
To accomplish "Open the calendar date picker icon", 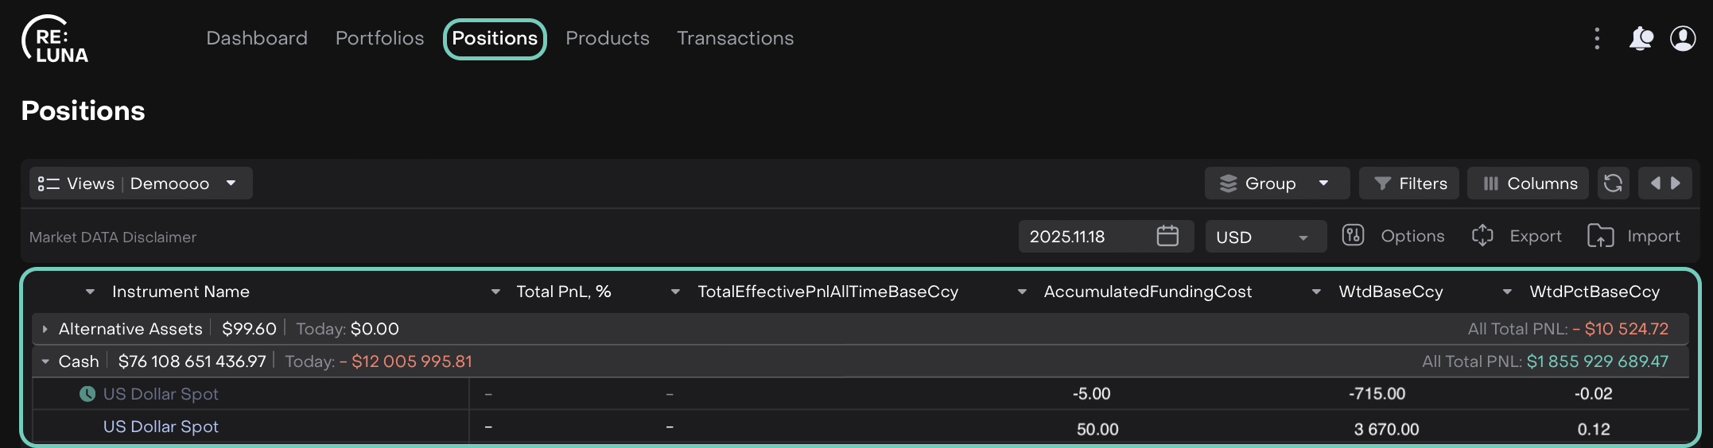I will point(1167,236).
